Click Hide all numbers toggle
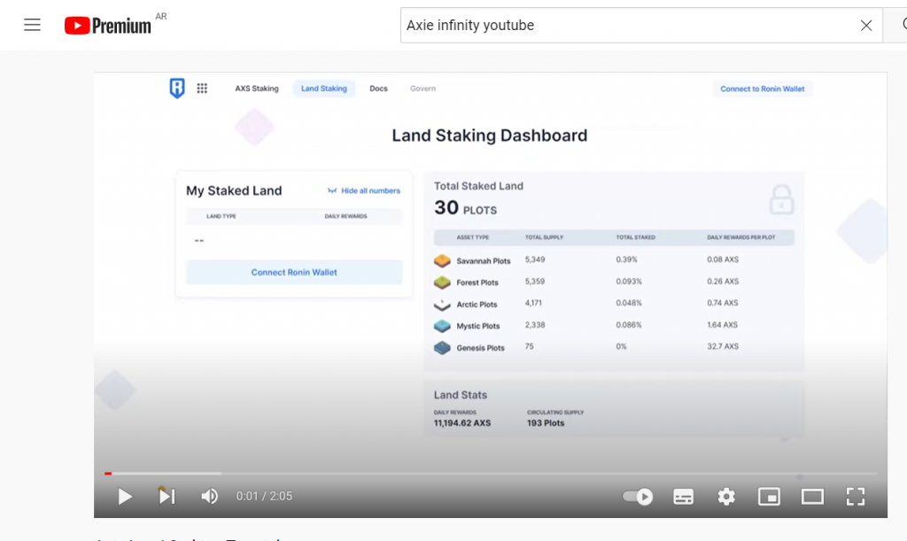 pos(364,190)
